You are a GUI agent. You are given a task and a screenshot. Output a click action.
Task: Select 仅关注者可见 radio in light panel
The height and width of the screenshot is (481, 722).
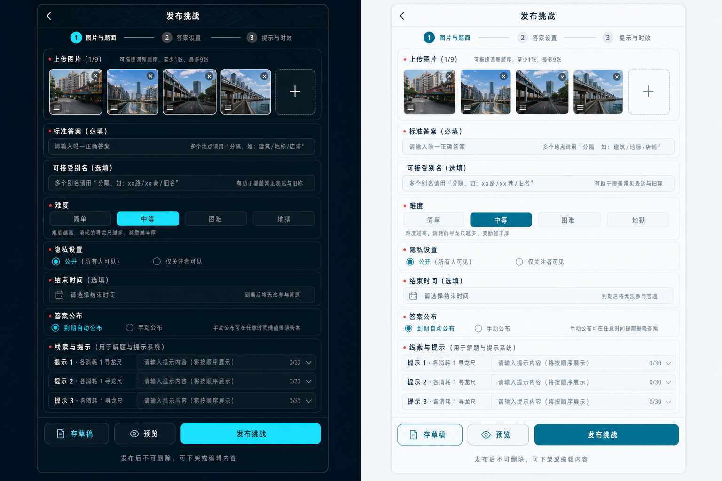(x=519, y=262)
